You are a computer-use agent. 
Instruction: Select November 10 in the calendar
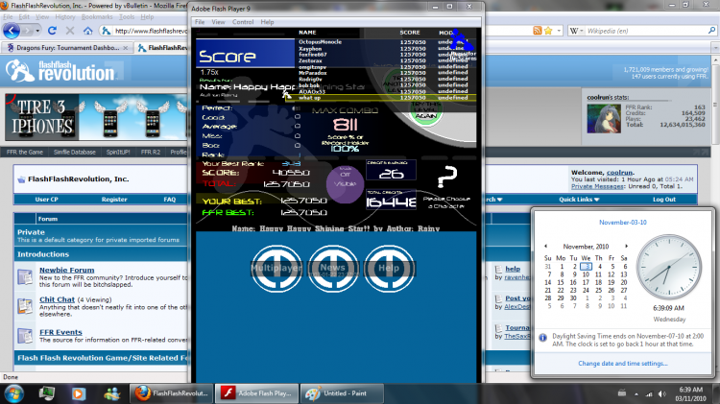586,274
